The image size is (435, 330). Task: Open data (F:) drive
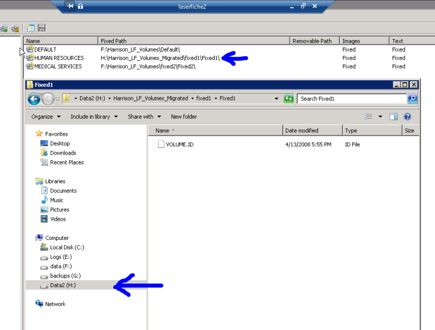tap(61, 266)
